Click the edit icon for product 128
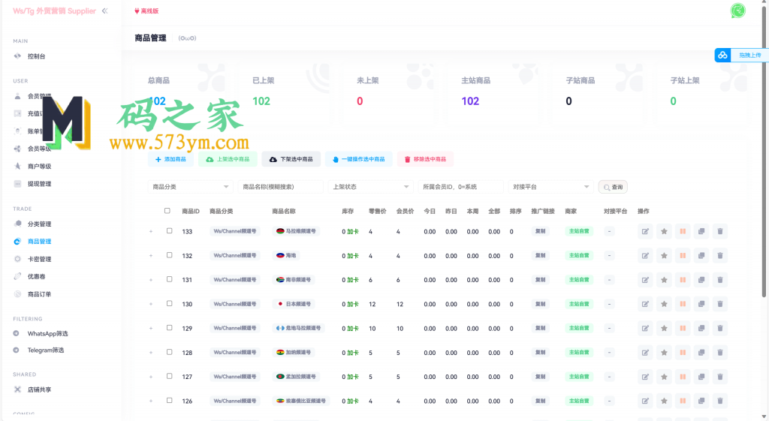 (x=645, y=353)
